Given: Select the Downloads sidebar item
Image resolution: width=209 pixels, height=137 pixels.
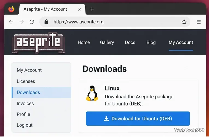Looking at the screenshot, I should click(41, 92).
